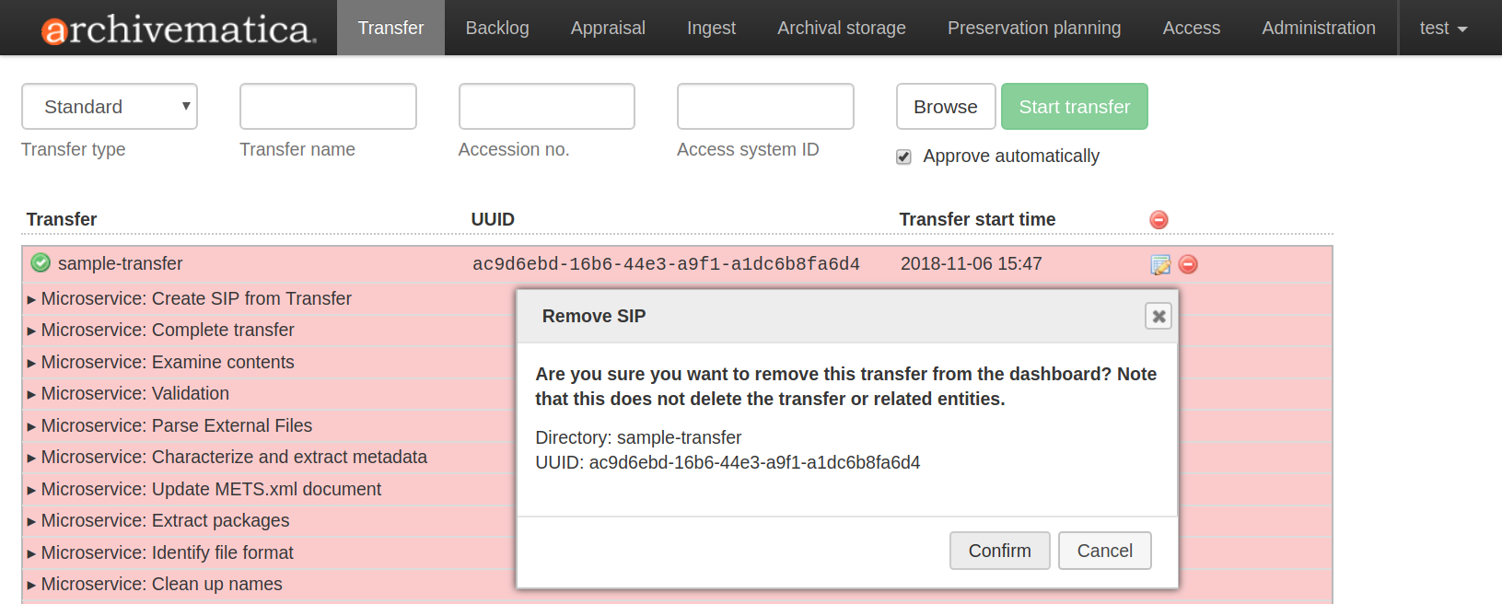Close the Remove SIP dialog with the X icon
The image size is (1502, 604).
(1158, 316)
